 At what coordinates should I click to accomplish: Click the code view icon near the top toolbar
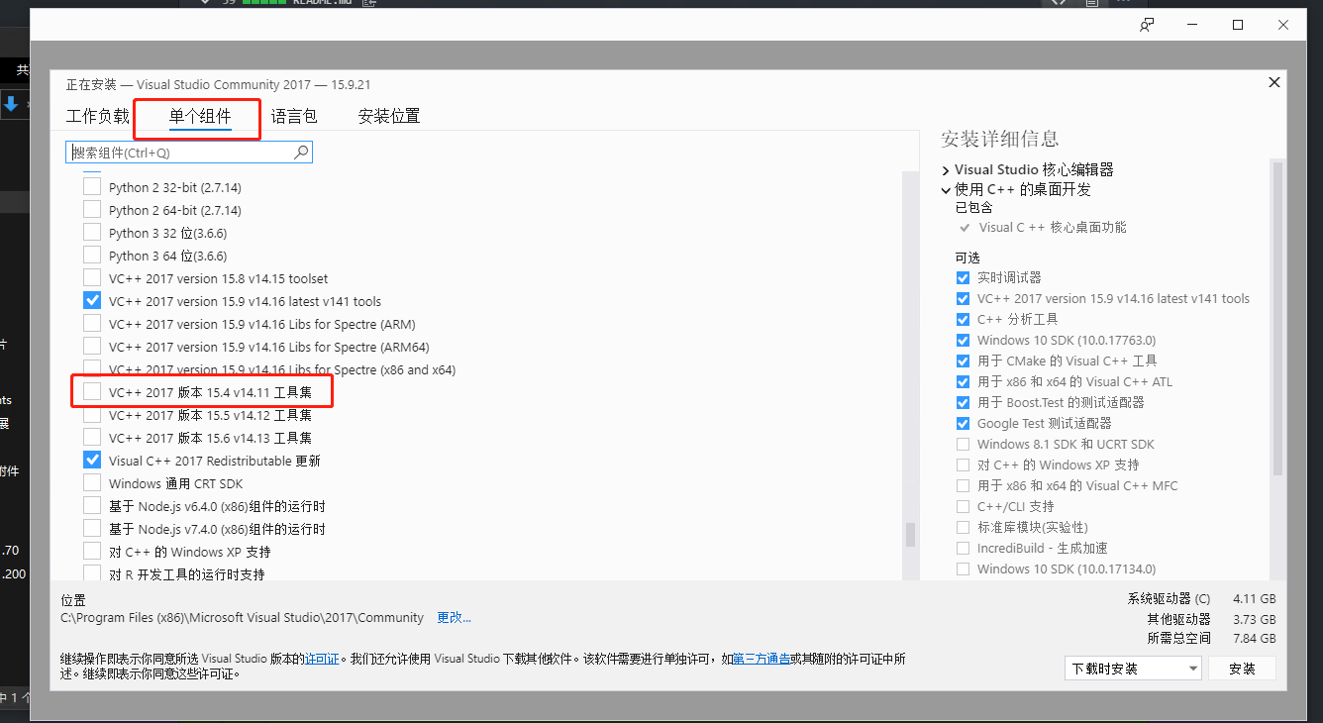1058,3
